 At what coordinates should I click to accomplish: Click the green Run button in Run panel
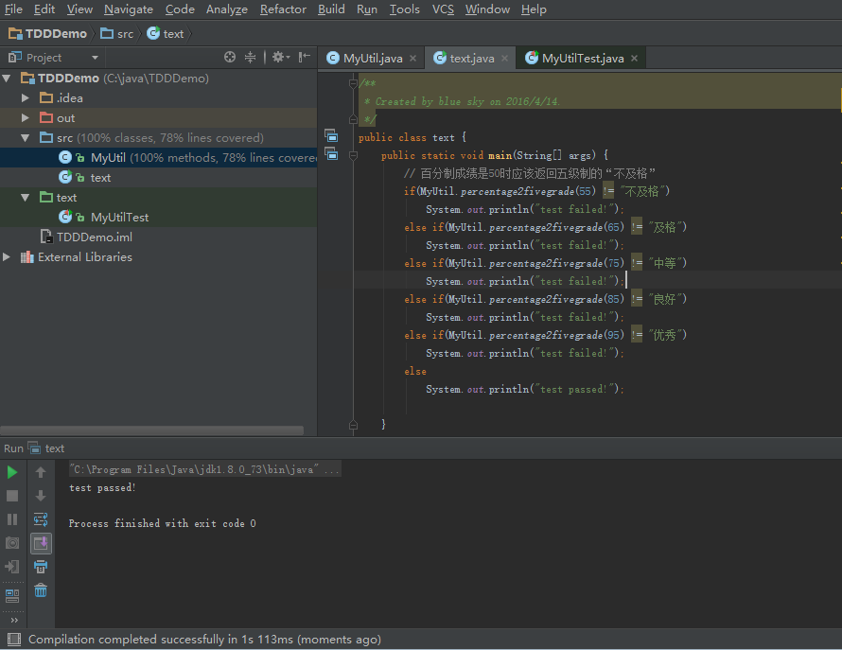click(x=11, y=472)
